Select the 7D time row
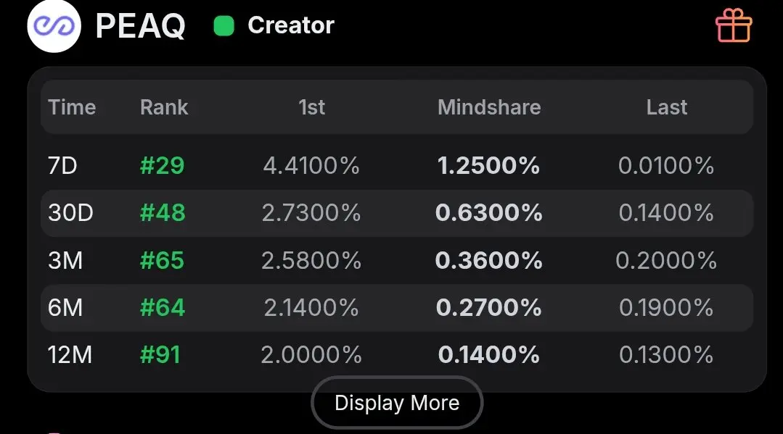 pyautogui.click(x=62, y=166)
